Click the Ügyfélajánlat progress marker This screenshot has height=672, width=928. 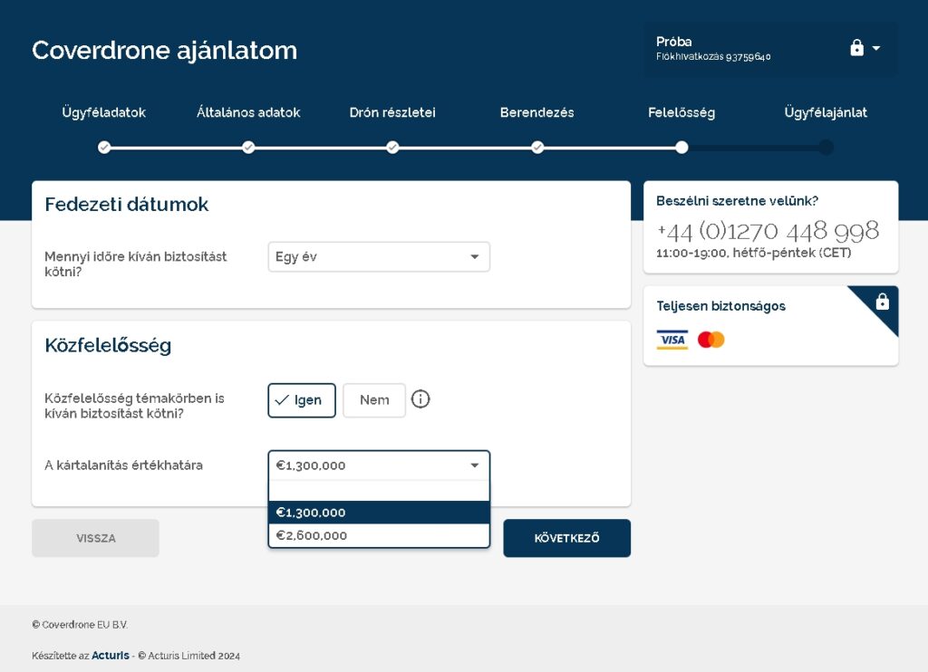pos(826,148)
